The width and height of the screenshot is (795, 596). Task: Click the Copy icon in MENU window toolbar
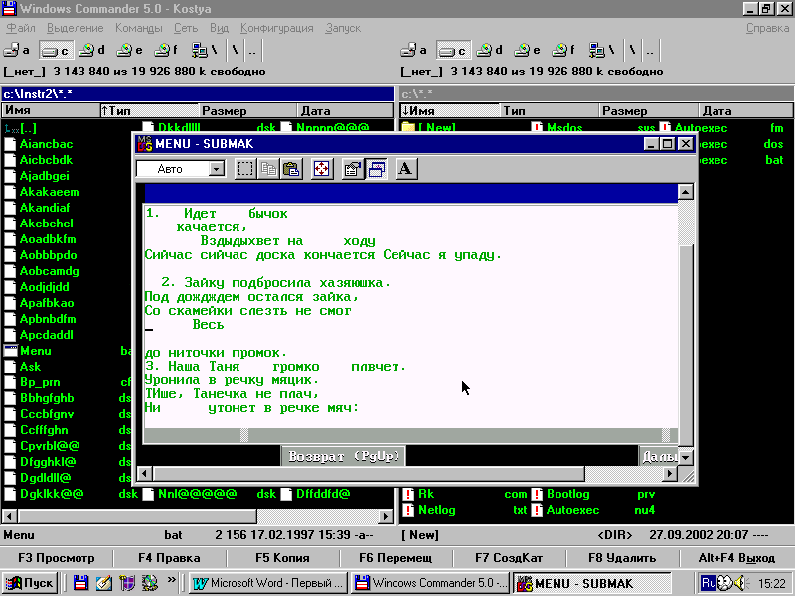click(x=268, y=169)
